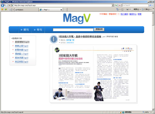Expand the command bar overflow chevron
This screenshot has height=114, width=155.
tap(153, 9)
